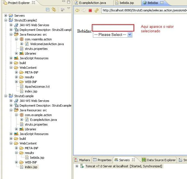This screenshot has width=187, height=179.
Task: Select META-INF folder in StrutsExample
Action: tap(32, 148)
